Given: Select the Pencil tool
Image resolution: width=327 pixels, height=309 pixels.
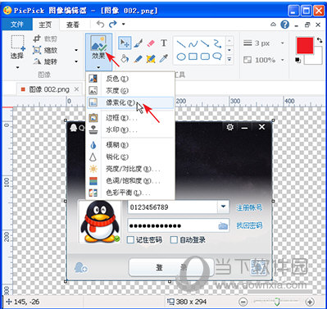Looking at the screenshot, I should (138, 58).
